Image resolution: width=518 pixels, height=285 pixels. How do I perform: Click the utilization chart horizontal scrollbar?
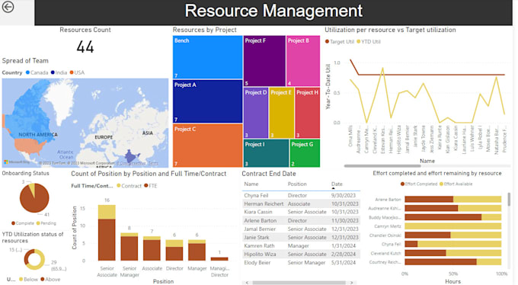(x=382, y=166)
